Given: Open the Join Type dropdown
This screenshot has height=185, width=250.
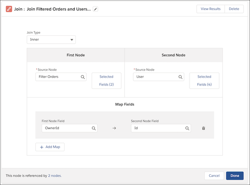Looking at the screenshot, I should tap(51, 40).
